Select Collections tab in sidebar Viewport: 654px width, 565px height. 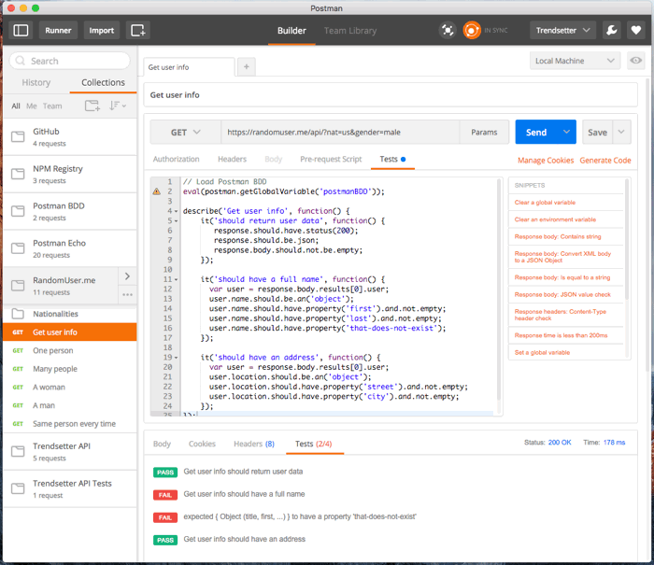[103, 82]
